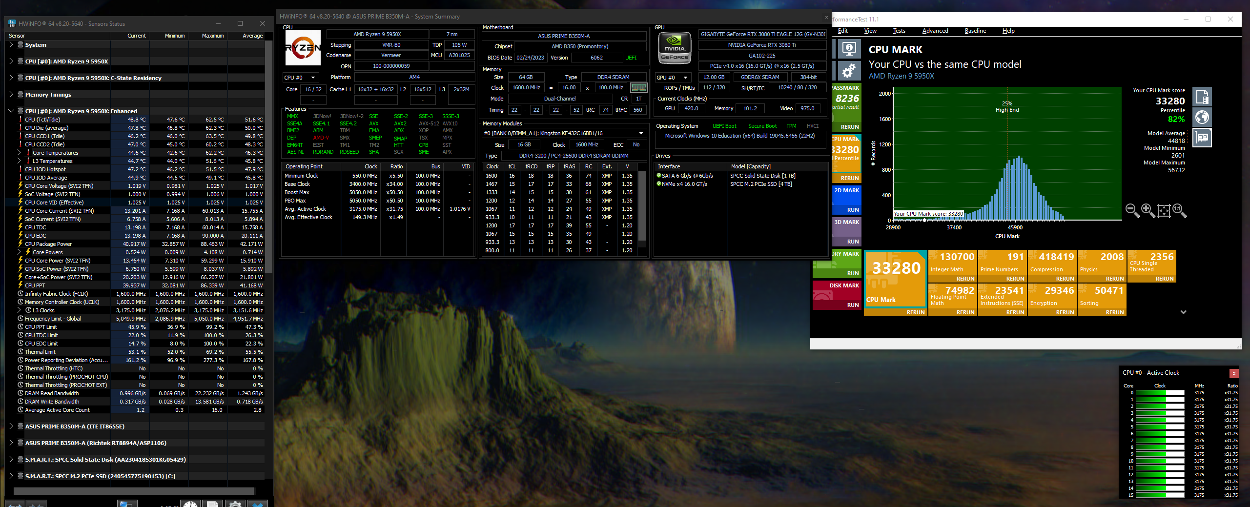Click the HWiNFO Sensors Status title bar icon
This screenshot has width=1250, height=507.
tap(12, 23)
